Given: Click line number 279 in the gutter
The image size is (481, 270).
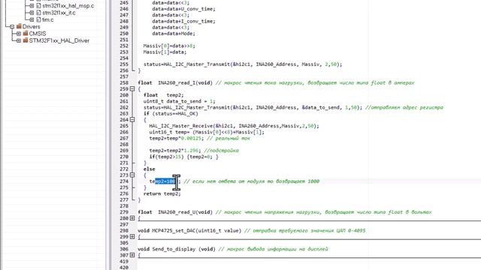Looking at the screenshot, I should pos(124,212).
